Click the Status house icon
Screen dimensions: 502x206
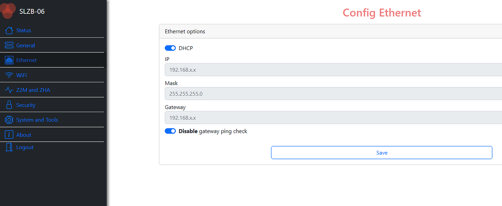point(9,30)
